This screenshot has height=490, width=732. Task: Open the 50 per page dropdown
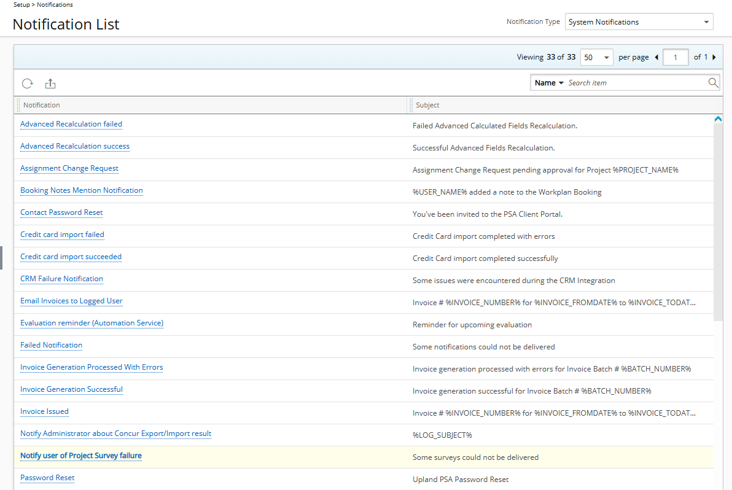(597, 57)
